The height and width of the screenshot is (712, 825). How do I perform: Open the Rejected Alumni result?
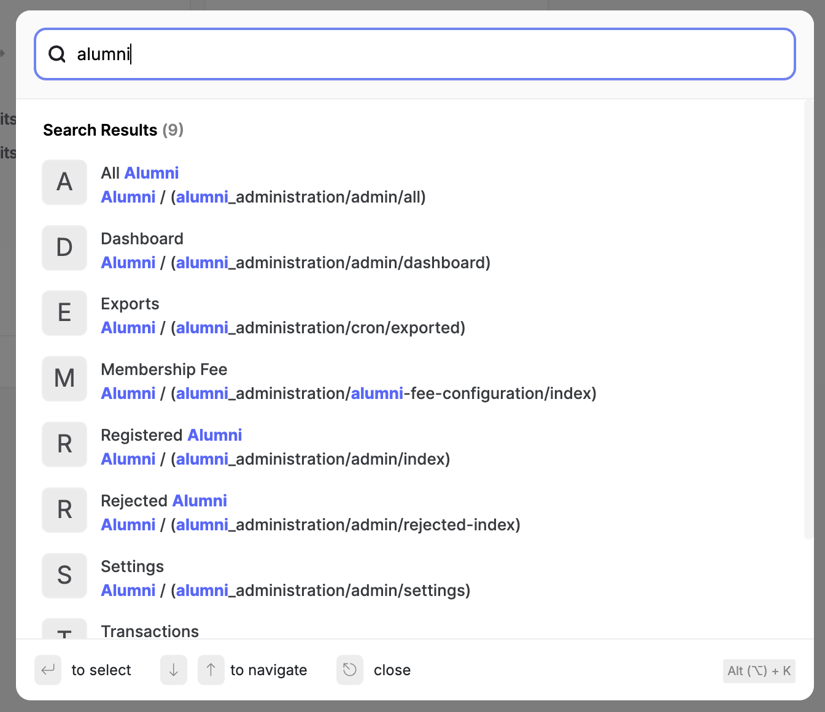[x=164, y=501]
